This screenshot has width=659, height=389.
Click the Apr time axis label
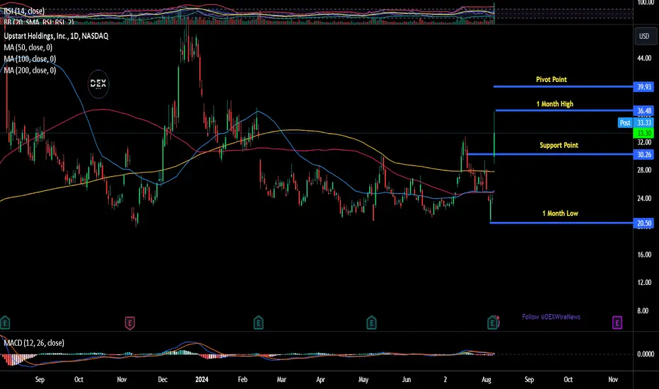click(x=320, y=379)
